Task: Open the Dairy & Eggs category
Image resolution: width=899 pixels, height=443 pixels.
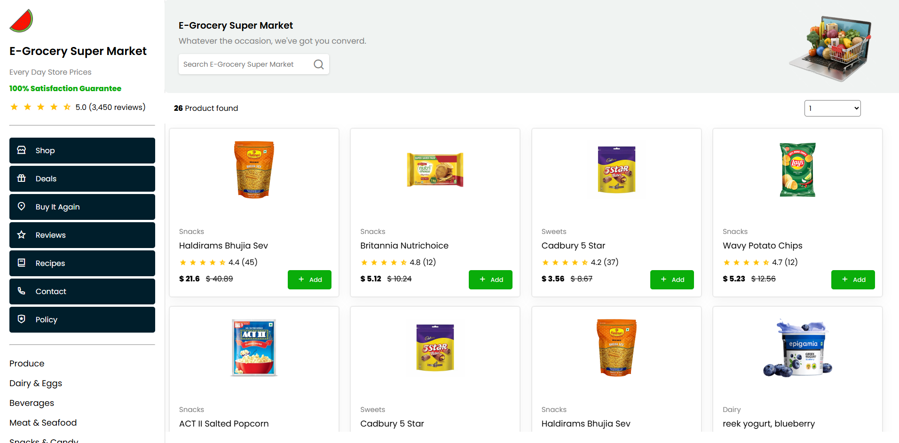Action: click(x=36, y=383)
